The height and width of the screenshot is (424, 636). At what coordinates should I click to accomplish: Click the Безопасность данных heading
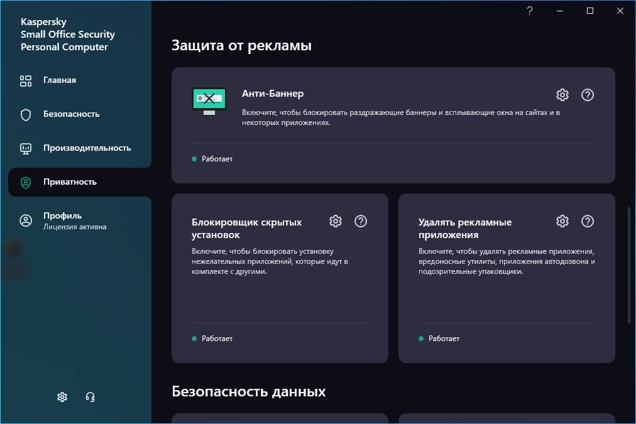249,391
